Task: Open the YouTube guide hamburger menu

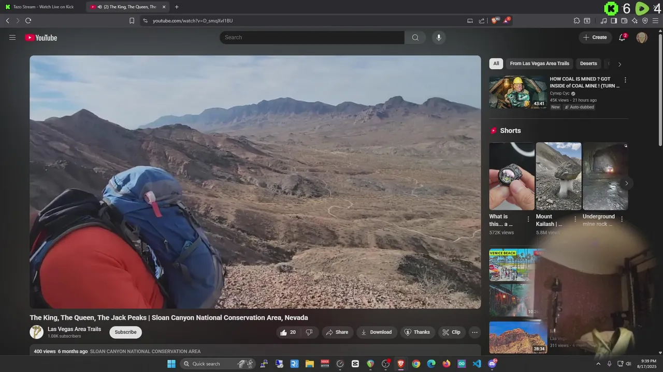Action: 12,37
